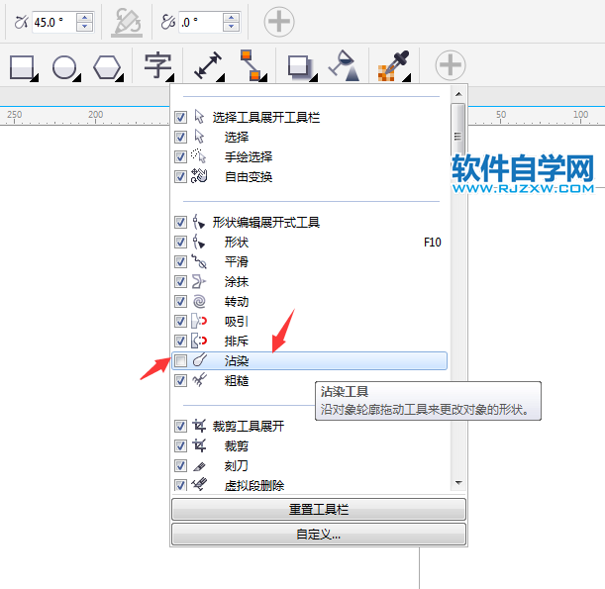Select the Parallel Dimension tool icon

[x=208, y=65]
